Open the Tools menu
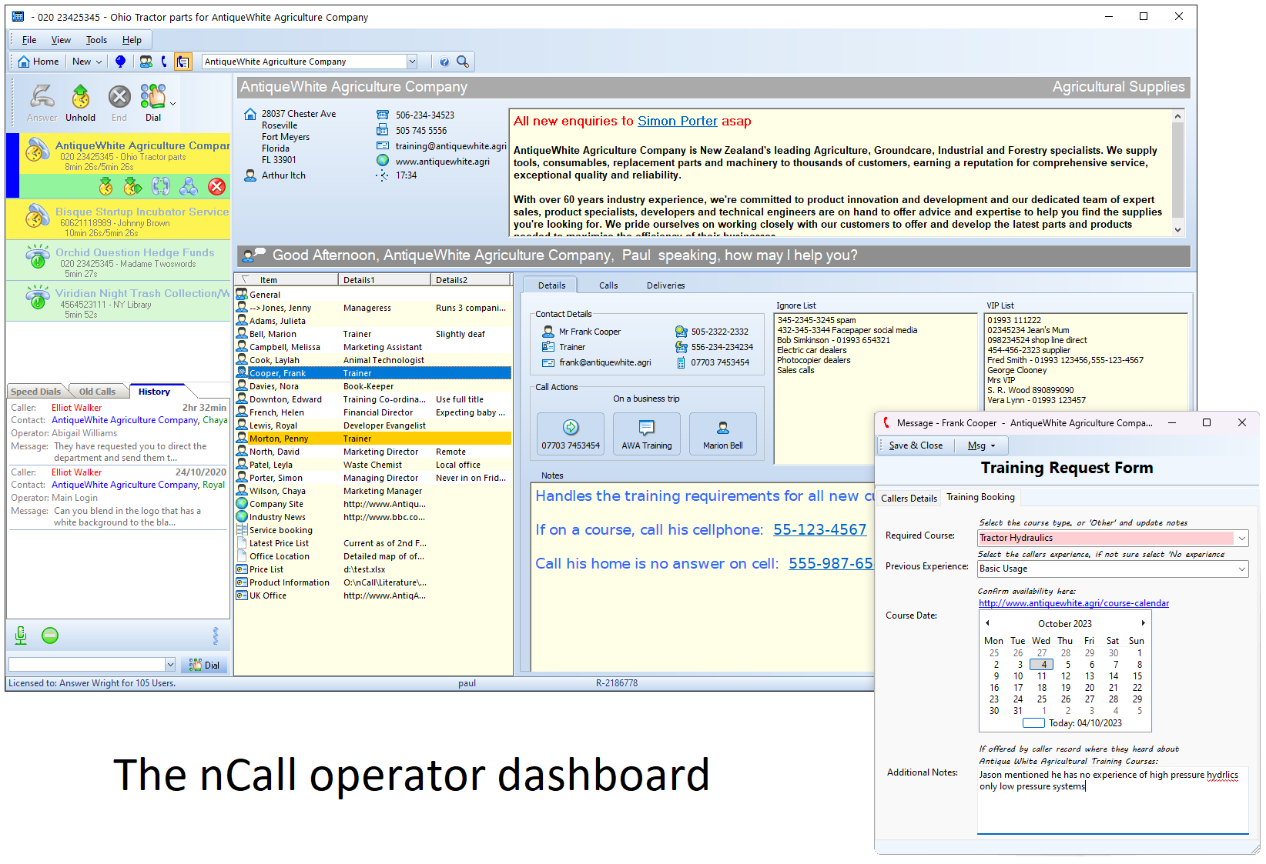 pyautogui.click(x=96, y=40)
